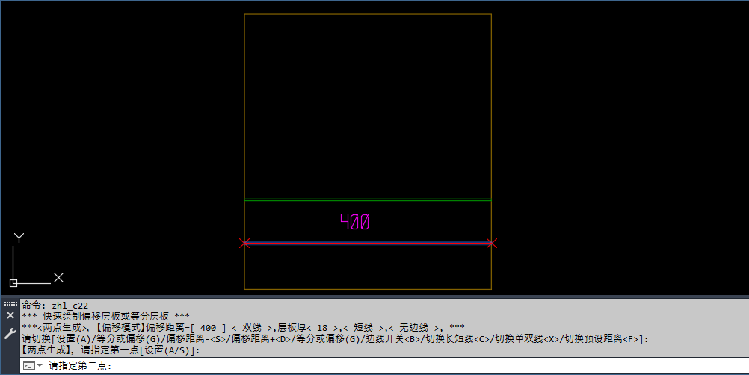Click the 切换单双线<X> option text
The image size is (749, 375).
tap(527, 339)
